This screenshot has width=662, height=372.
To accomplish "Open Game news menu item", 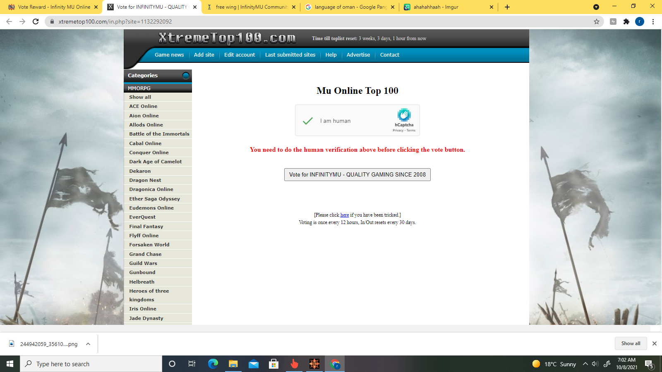I will (169, 55).
